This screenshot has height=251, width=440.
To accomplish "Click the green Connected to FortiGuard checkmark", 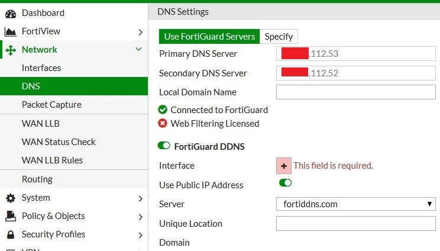I will [x=163, y=110].
